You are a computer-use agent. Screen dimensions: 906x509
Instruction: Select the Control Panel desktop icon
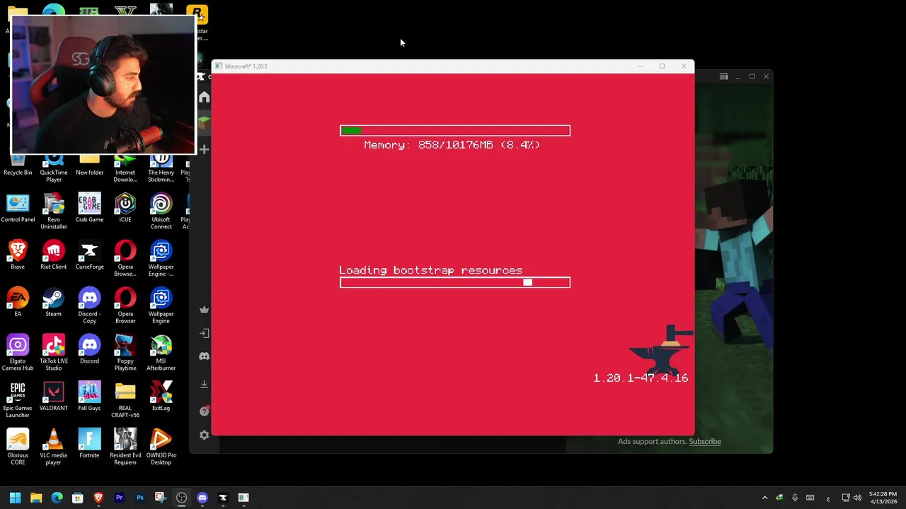18,208
